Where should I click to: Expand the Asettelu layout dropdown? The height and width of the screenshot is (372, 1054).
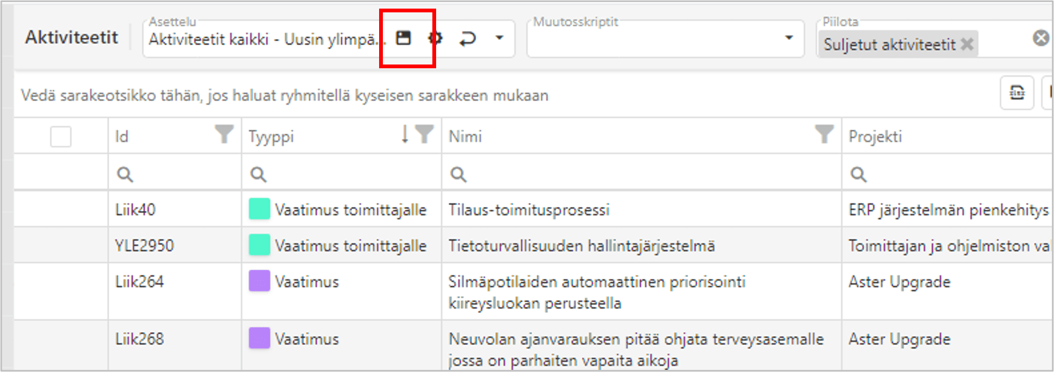(x=500, y=38)
